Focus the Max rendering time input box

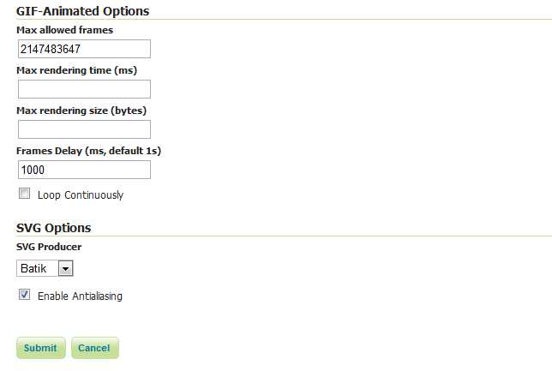click(84, 89)
